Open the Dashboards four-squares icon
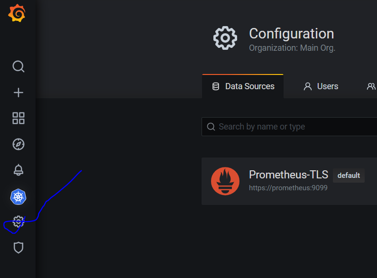Viewport: 377px width, 278px height. pyautogui.click(x=18, y=118)
